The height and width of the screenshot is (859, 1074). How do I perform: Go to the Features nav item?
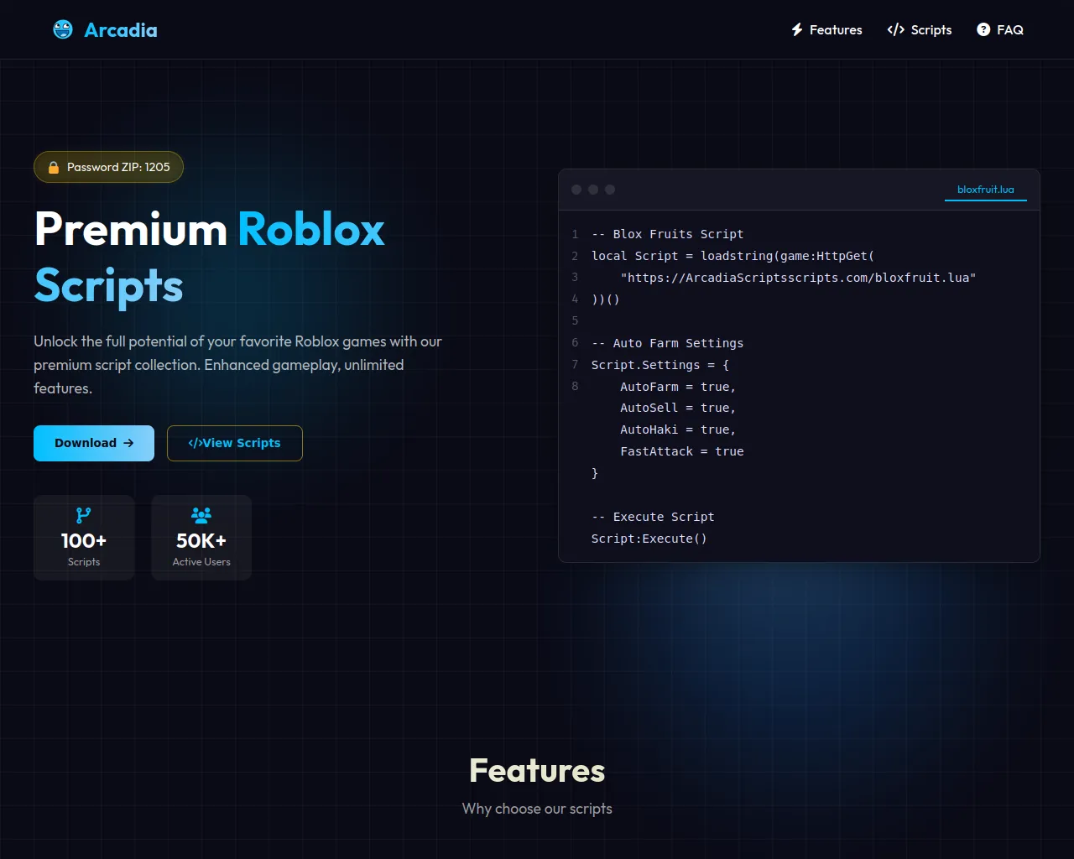coord(826,30)
